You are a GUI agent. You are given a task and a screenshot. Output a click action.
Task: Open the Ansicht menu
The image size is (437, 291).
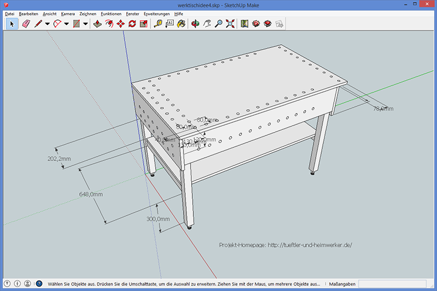pyautogui.click(x=50, y=14)
